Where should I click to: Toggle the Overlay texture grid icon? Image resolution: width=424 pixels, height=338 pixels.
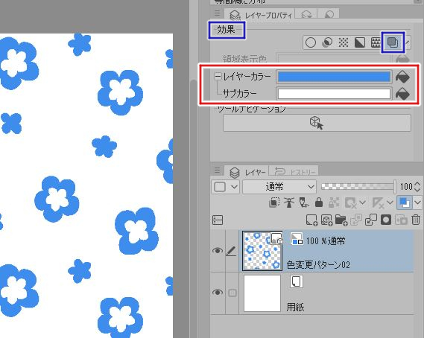click(x=376, y=42)
